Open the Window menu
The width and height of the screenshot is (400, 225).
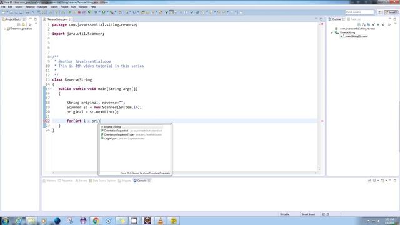(83, 7)
